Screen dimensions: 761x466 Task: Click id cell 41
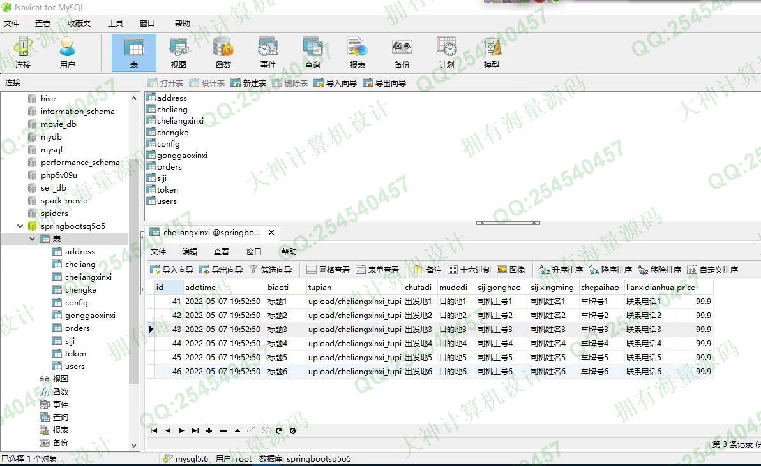coord(169,302)
